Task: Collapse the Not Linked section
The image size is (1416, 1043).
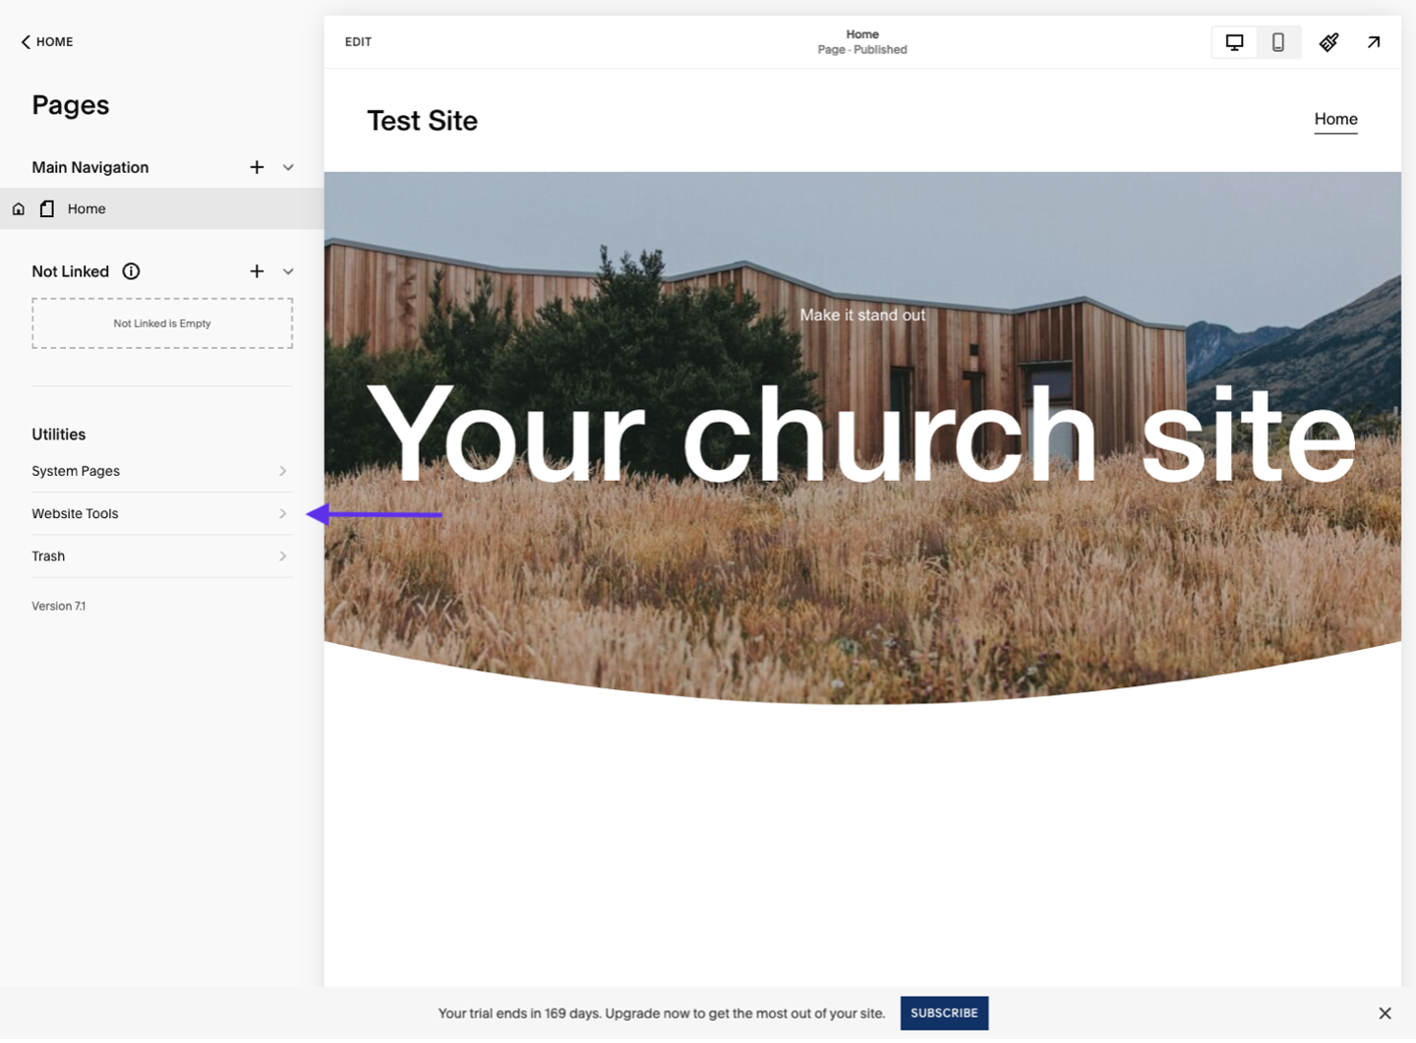Action: [288, 272]
